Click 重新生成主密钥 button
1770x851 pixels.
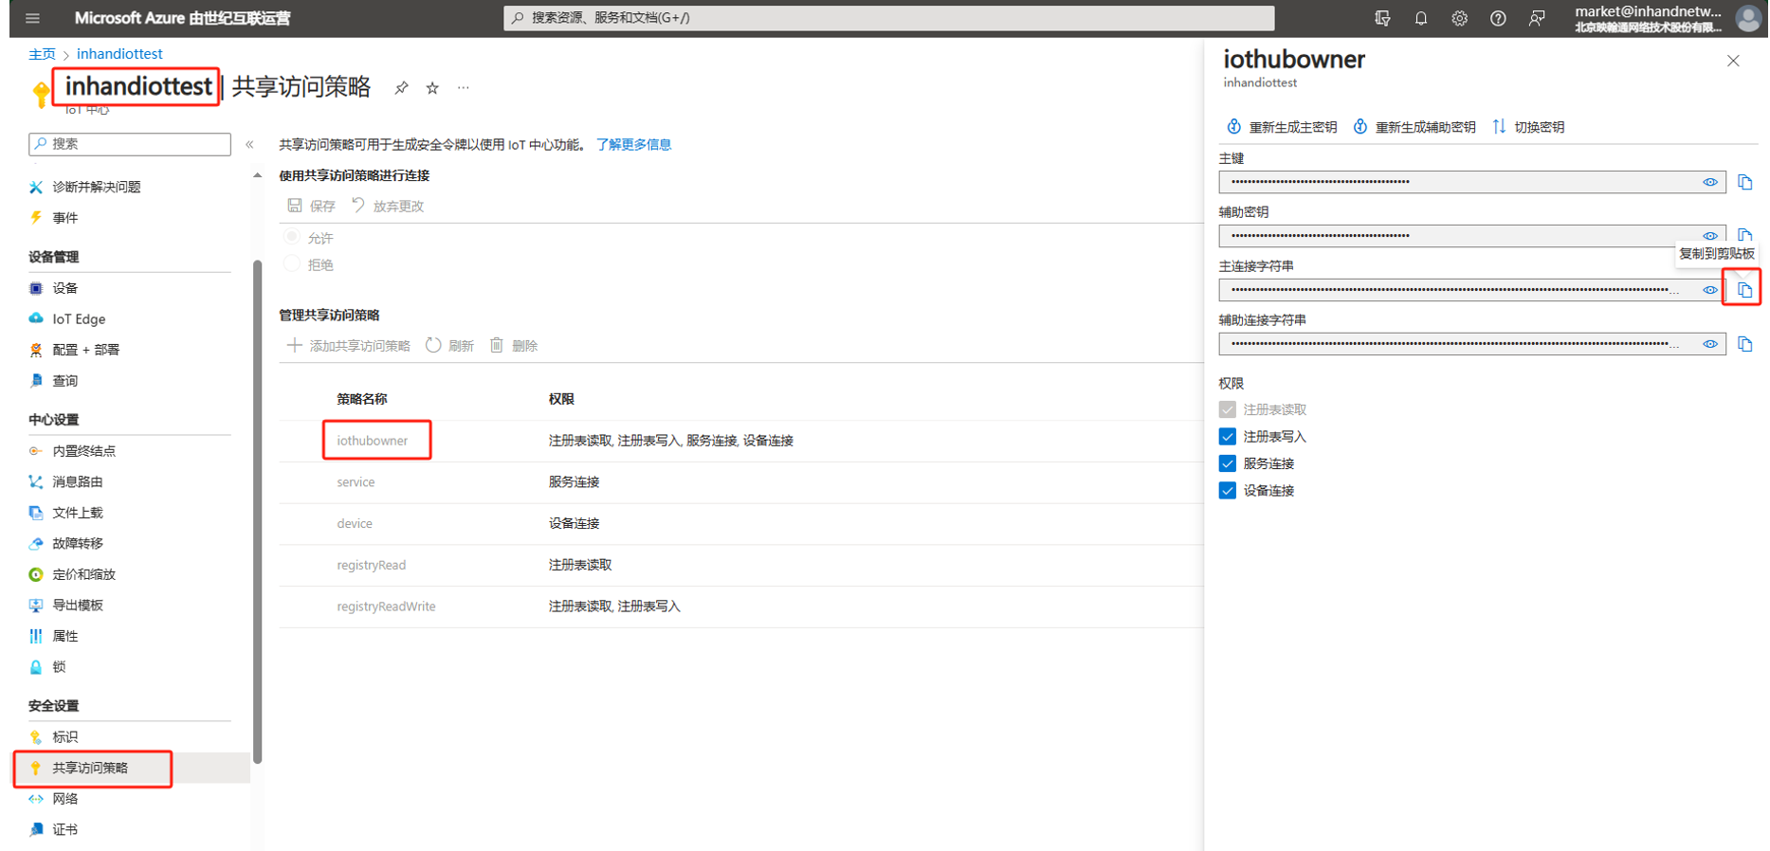point(1282,127)
